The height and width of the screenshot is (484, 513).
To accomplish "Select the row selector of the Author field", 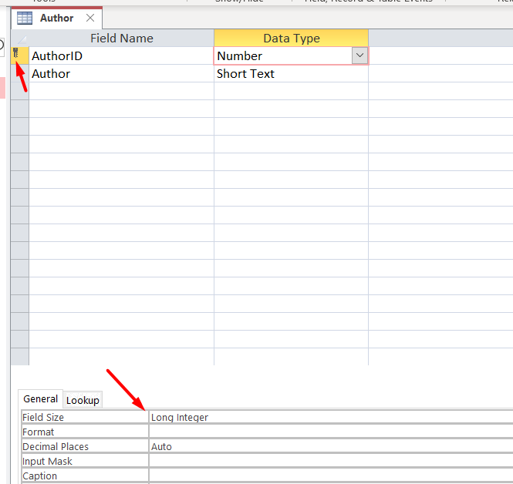I will click(19, 74).
